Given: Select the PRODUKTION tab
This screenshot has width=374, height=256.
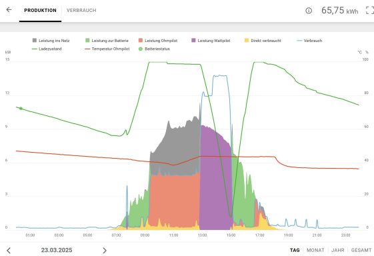Looking at the screenshot, I should [40, 11].
